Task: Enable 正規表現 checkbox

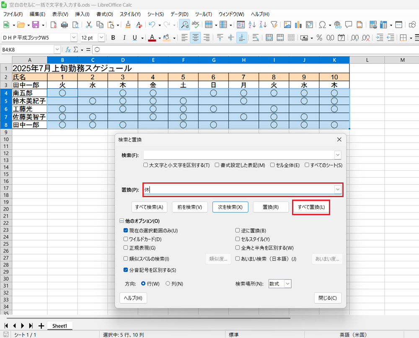Action: (126, 247)
